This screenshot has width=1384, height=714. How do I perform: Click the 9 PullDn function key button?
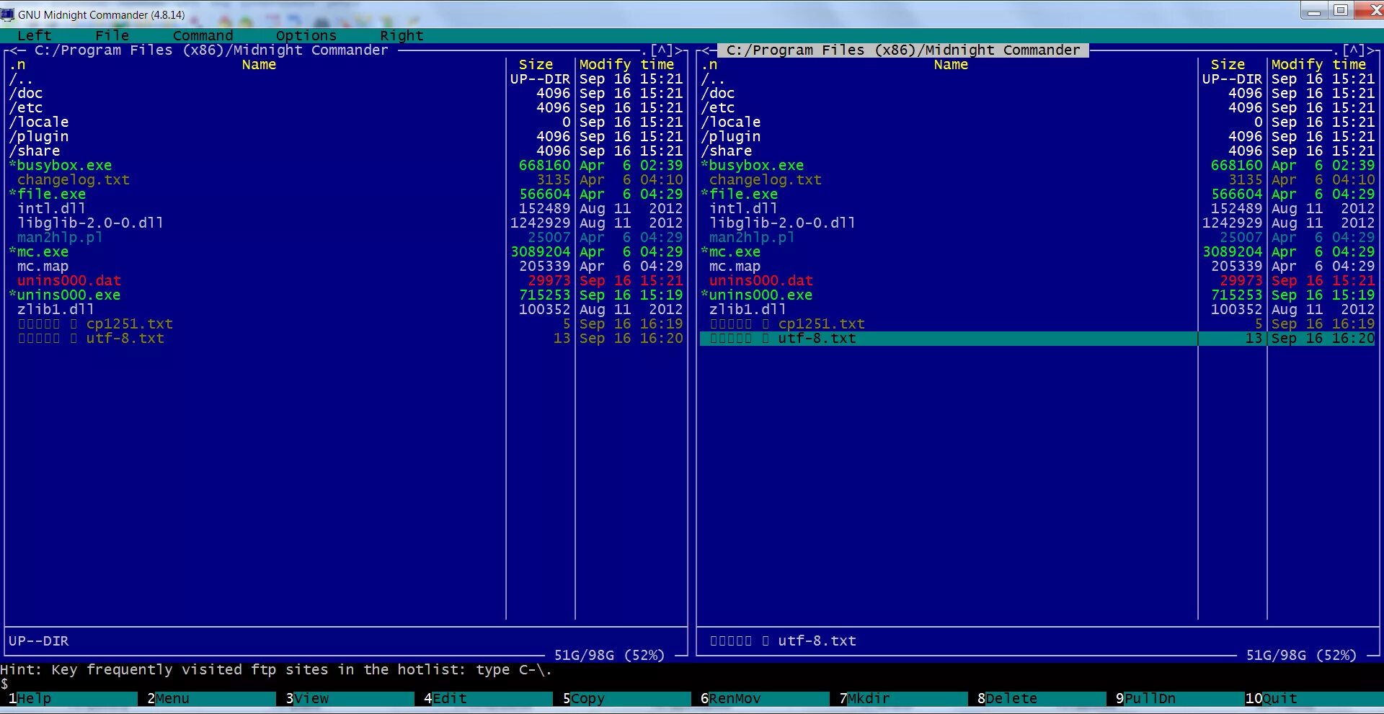(1176, 699)
